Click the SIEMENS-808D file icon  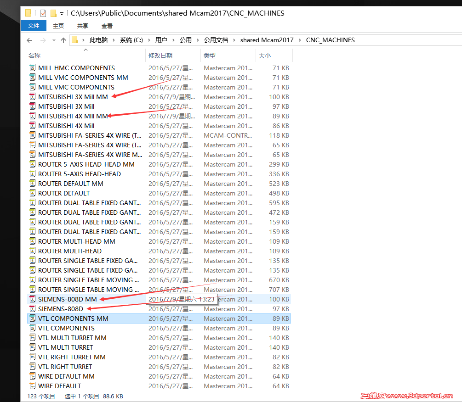click(33, 309)
